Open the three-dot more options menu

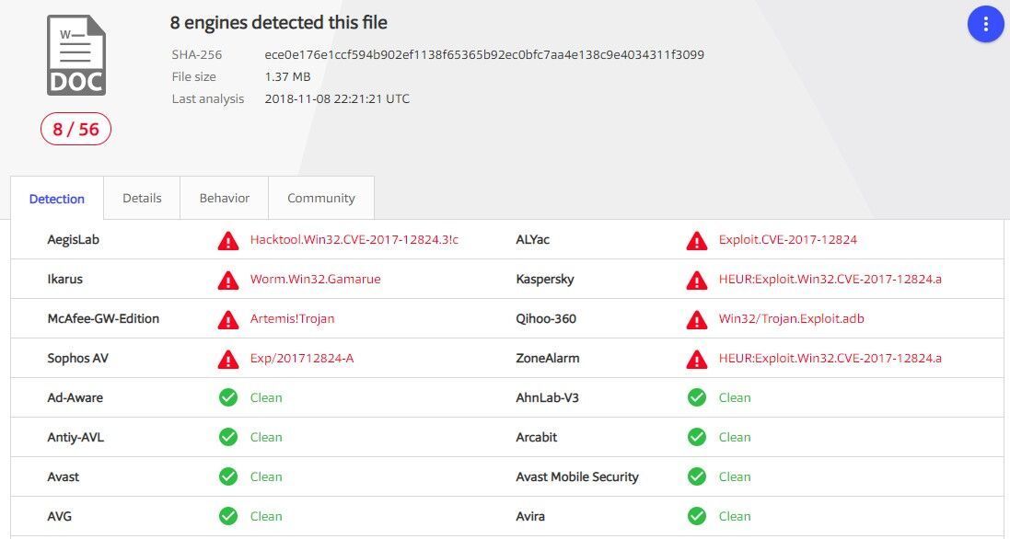(985, 24)
